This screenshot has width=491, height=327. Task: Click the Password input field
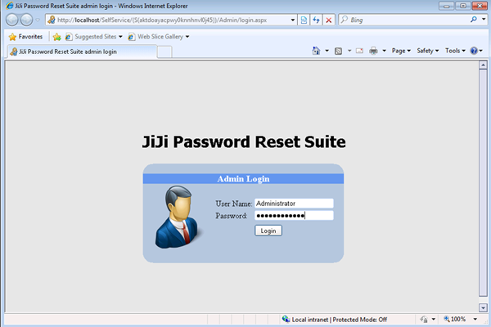pos(294,215)
